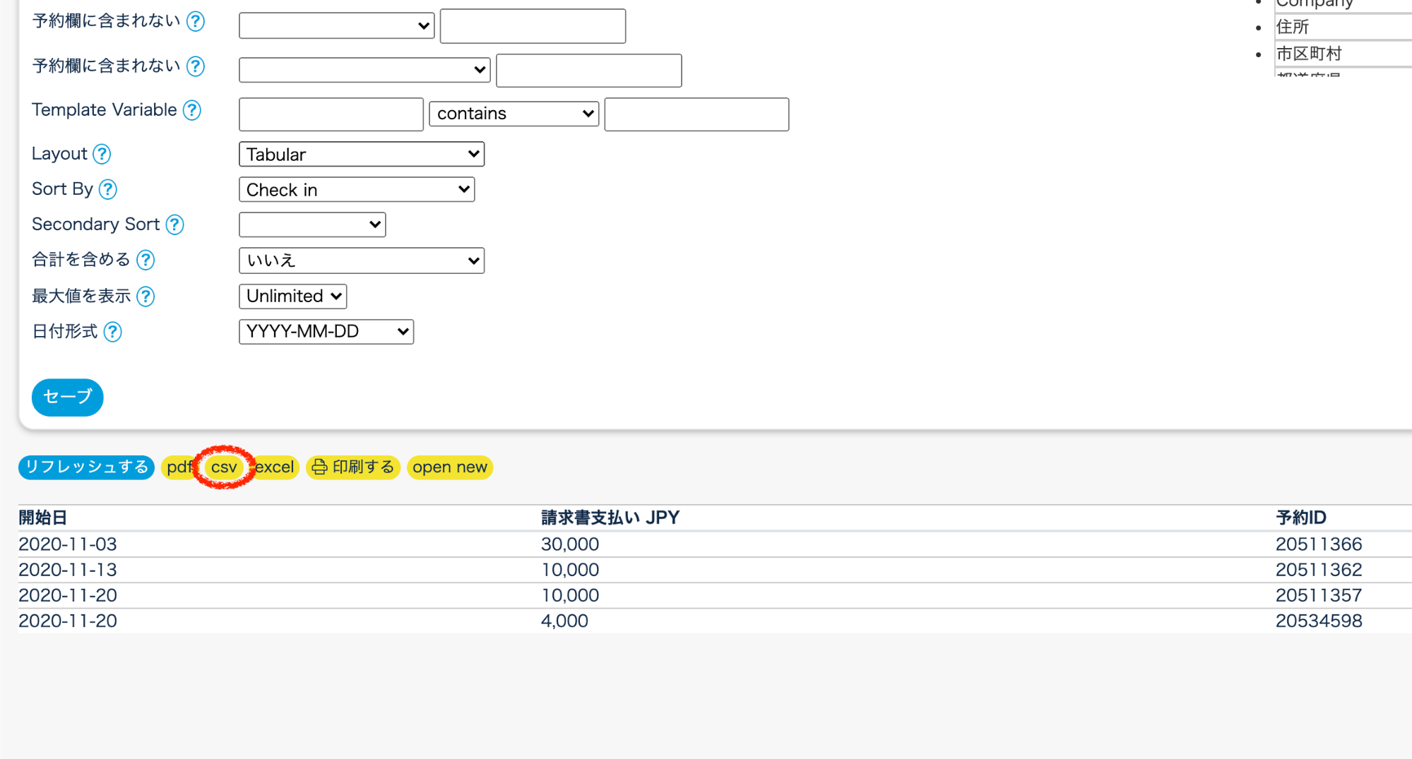Click Secondary Sort help icon
The width and height of the screenshot is (1412, 759).
[174, 225]
